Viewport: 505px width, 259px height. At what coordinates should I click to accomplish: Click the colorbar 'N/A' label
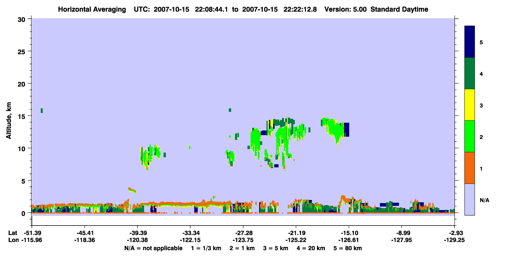click(484, 200)
